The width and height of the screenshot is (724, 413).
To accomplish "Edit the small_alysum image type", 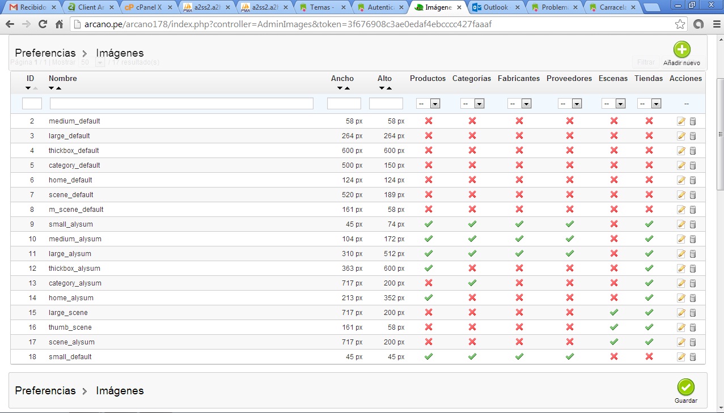I will (681, 224).
